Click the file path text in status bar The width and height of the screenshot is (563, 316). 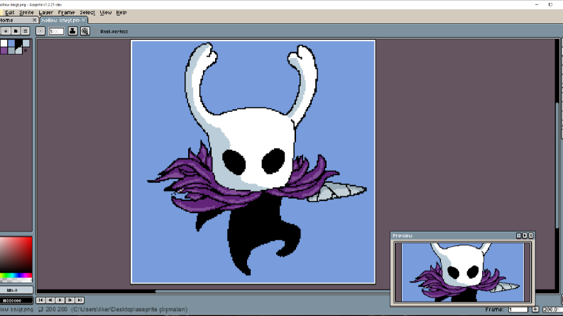tap(129, 309)
